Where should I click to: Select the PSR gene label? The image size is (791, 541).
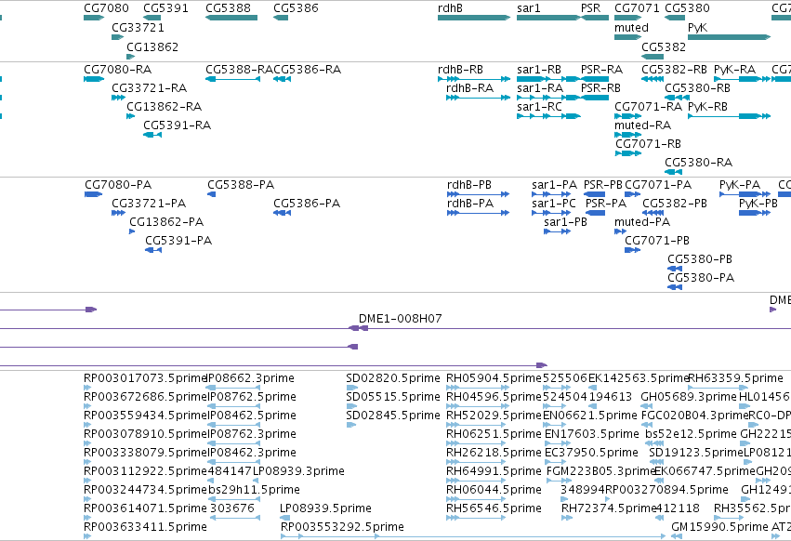point(591,8)
